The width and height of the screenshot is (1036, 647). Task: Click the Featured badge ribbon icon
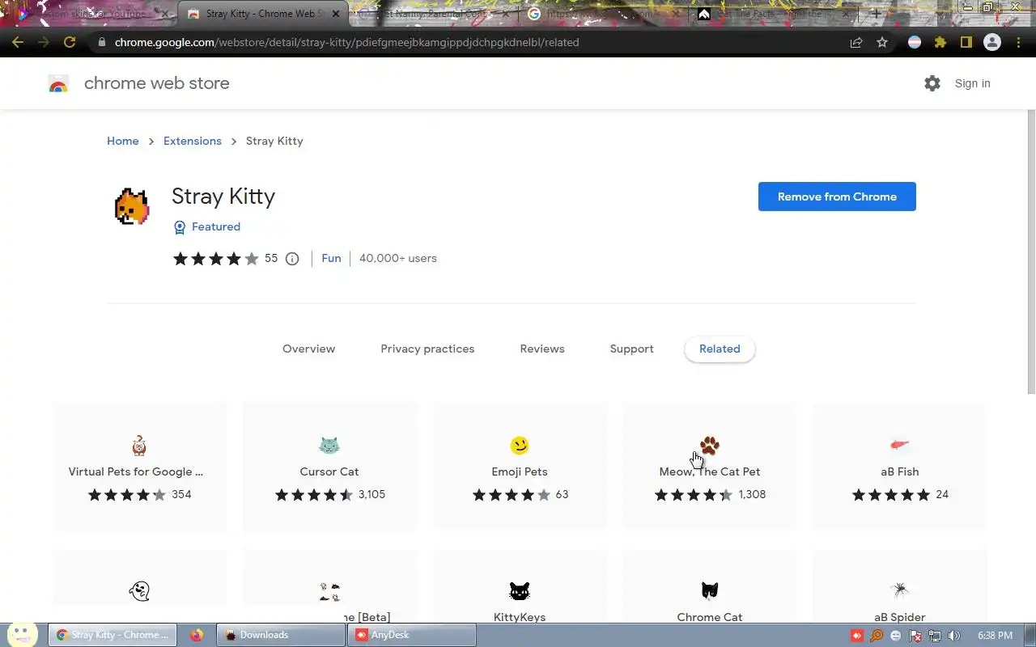click(x=180, y=227)
